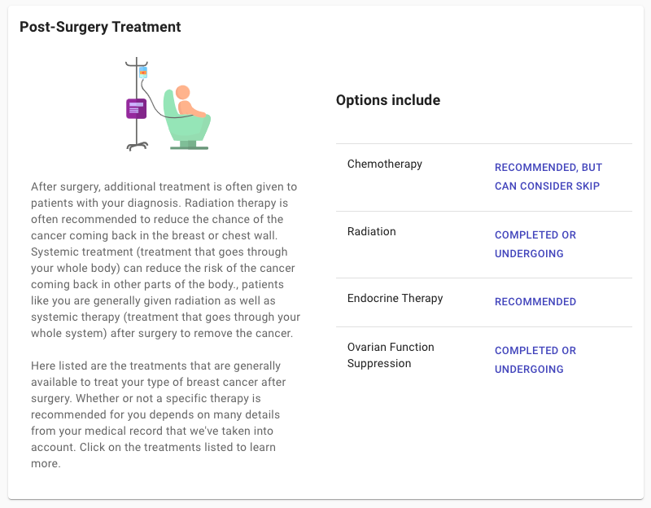Click the IV drip bag icon

[x=143, y=72]
